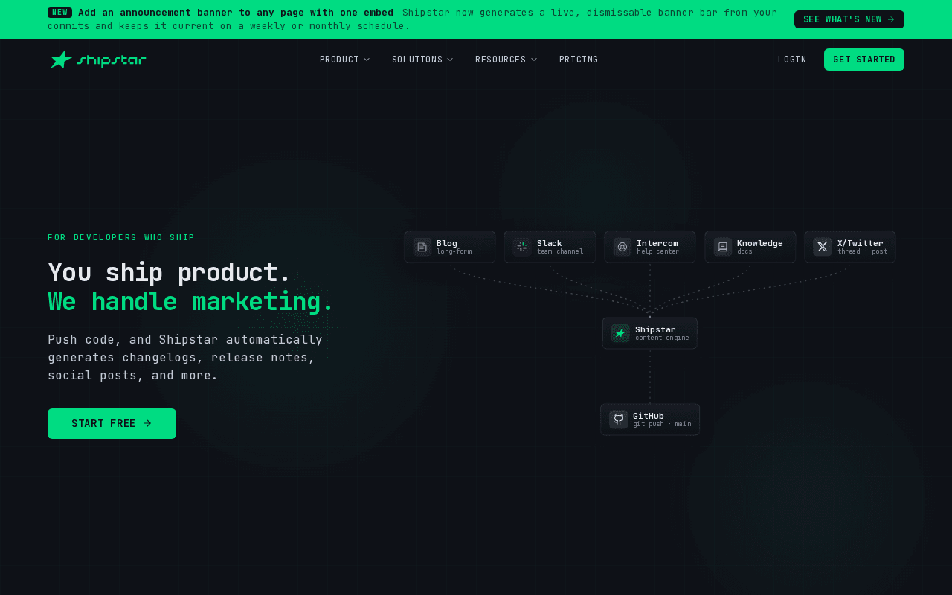The width and height of the screenshot is (952, 595).
Task: Click the Intercom label text
Action: point(657,243)
